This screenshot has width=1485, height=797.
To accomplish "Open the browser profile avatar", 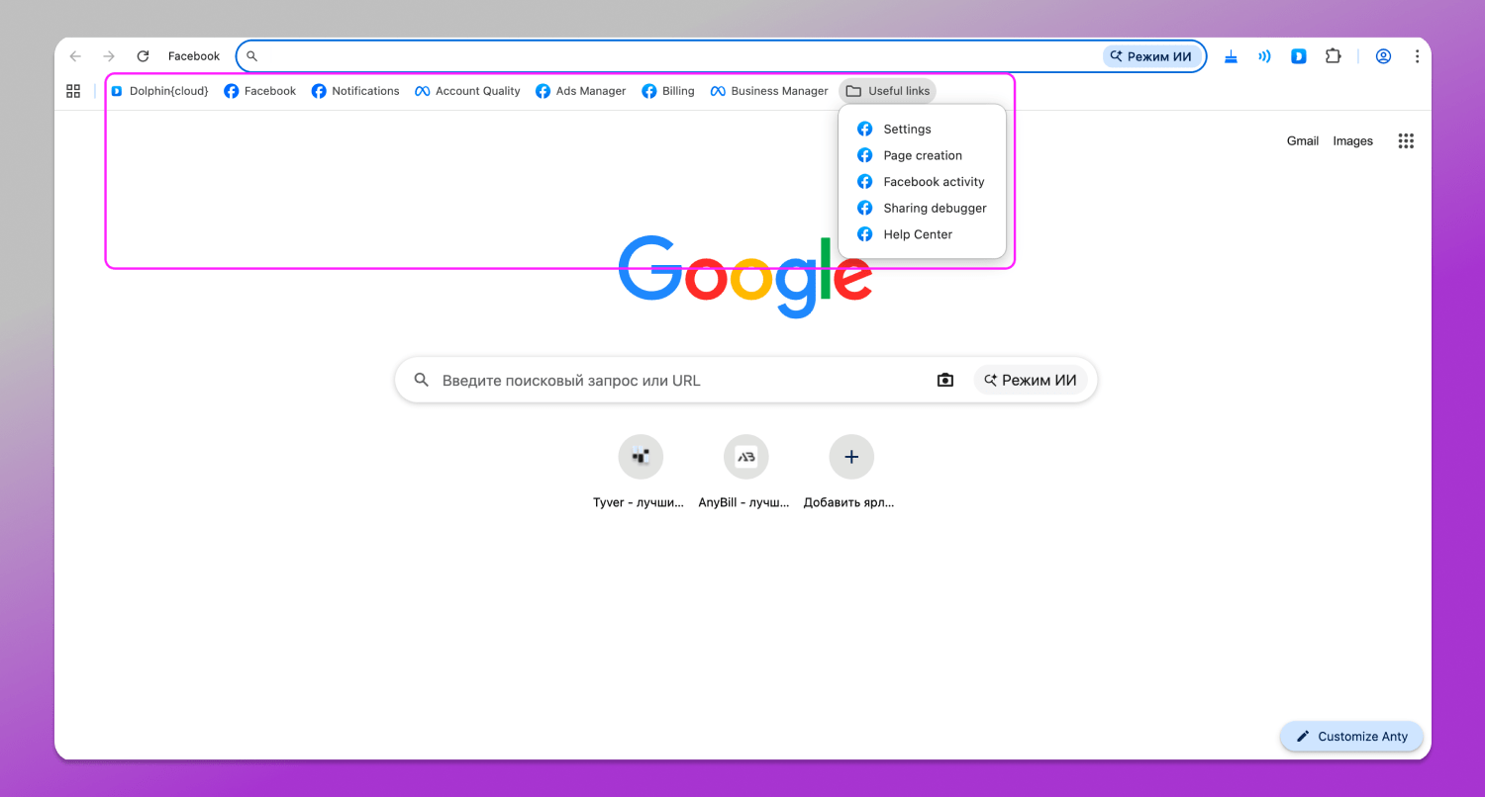I will tap(1383, 56).
